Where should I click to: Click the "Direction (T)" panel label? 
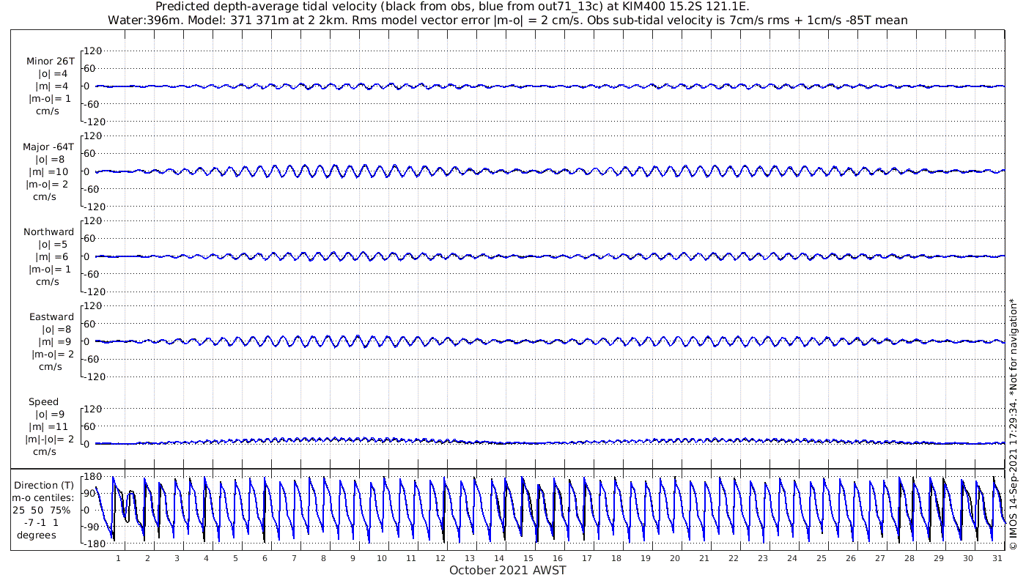44,485
